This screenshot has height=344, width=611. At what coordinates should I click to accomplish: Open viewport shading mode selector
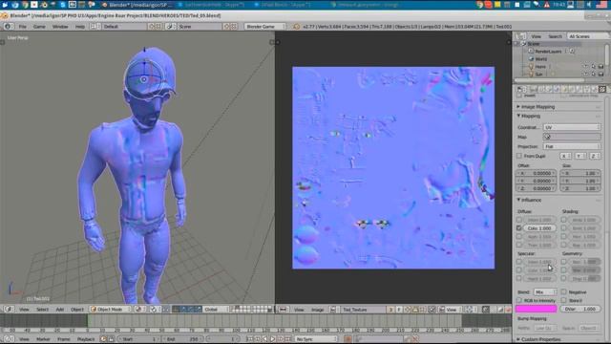[139, 310]
